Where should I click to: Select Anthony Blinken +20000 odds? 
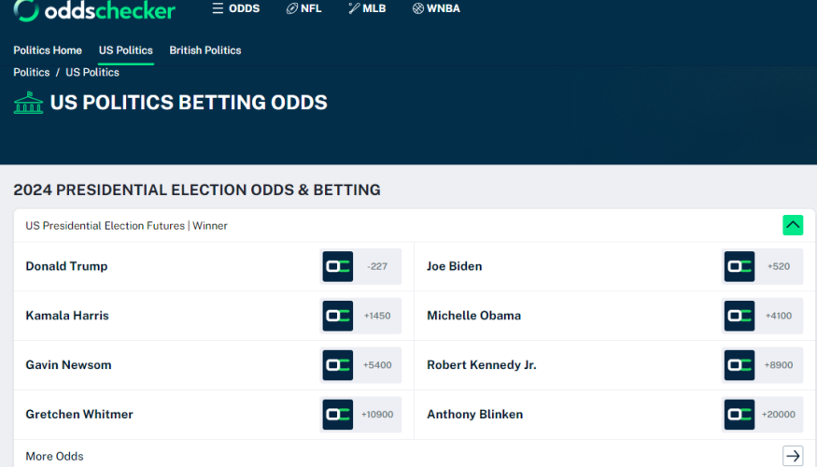point(779,415)
